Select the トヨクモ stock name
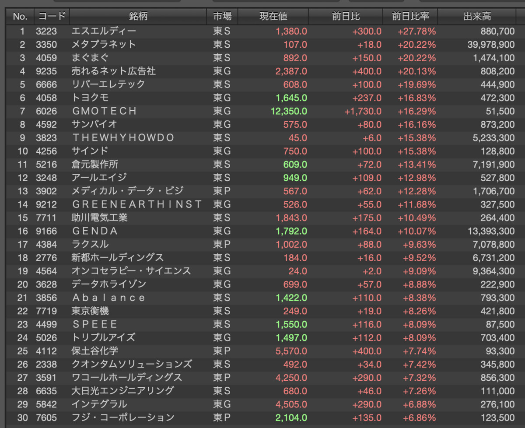The image size is (525, 428). (x=90, y=98)
